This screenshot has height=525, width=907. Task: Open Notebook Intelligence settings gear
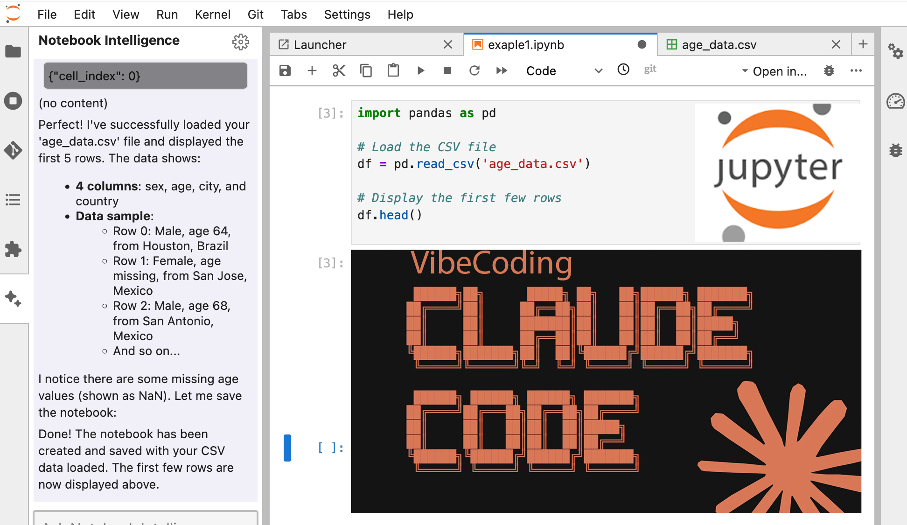point(241,42)
